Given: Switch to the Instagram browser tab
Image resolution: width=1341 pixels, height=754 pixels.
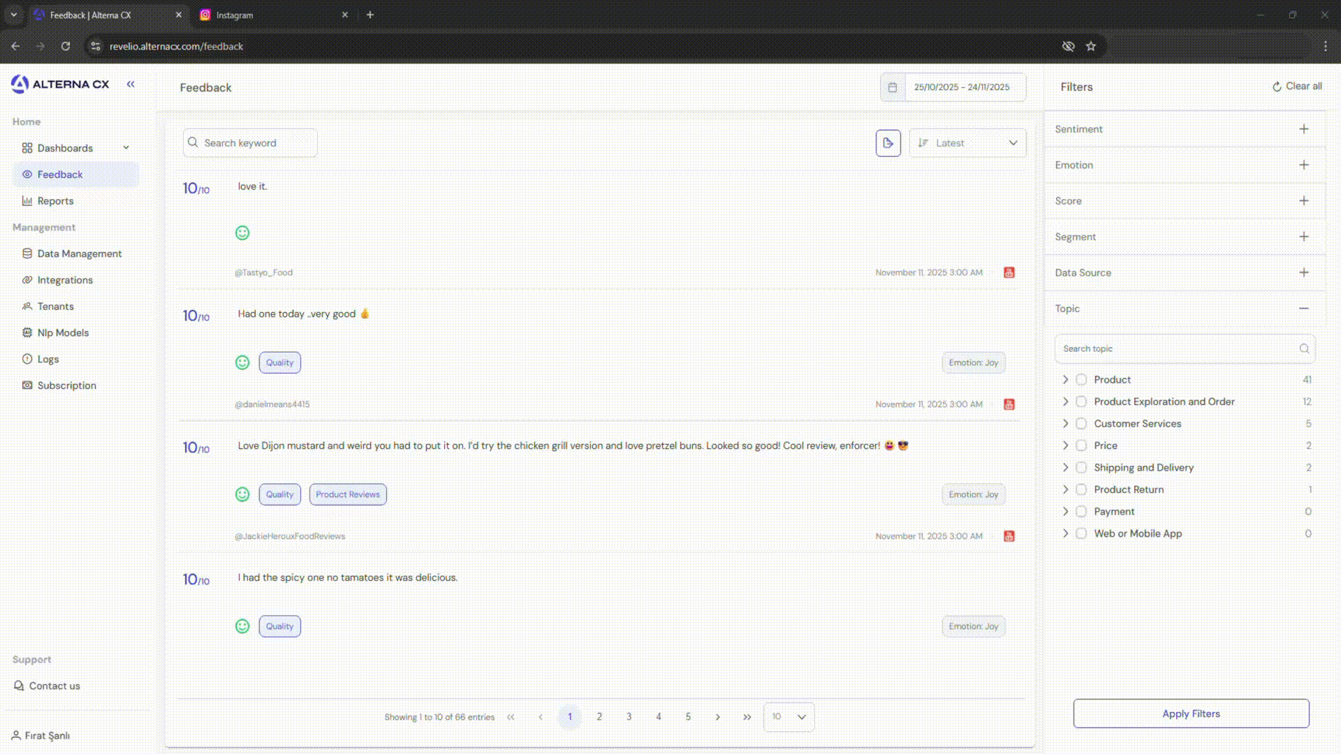Looking at the screenshot, I should pos(274,15).
